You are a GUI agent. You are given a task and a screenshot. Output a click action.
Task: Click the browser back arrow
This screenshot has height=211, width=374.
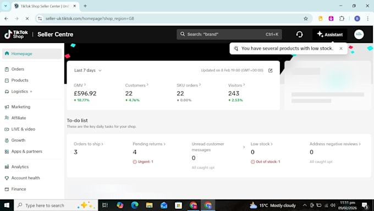(x=6, y=18)
